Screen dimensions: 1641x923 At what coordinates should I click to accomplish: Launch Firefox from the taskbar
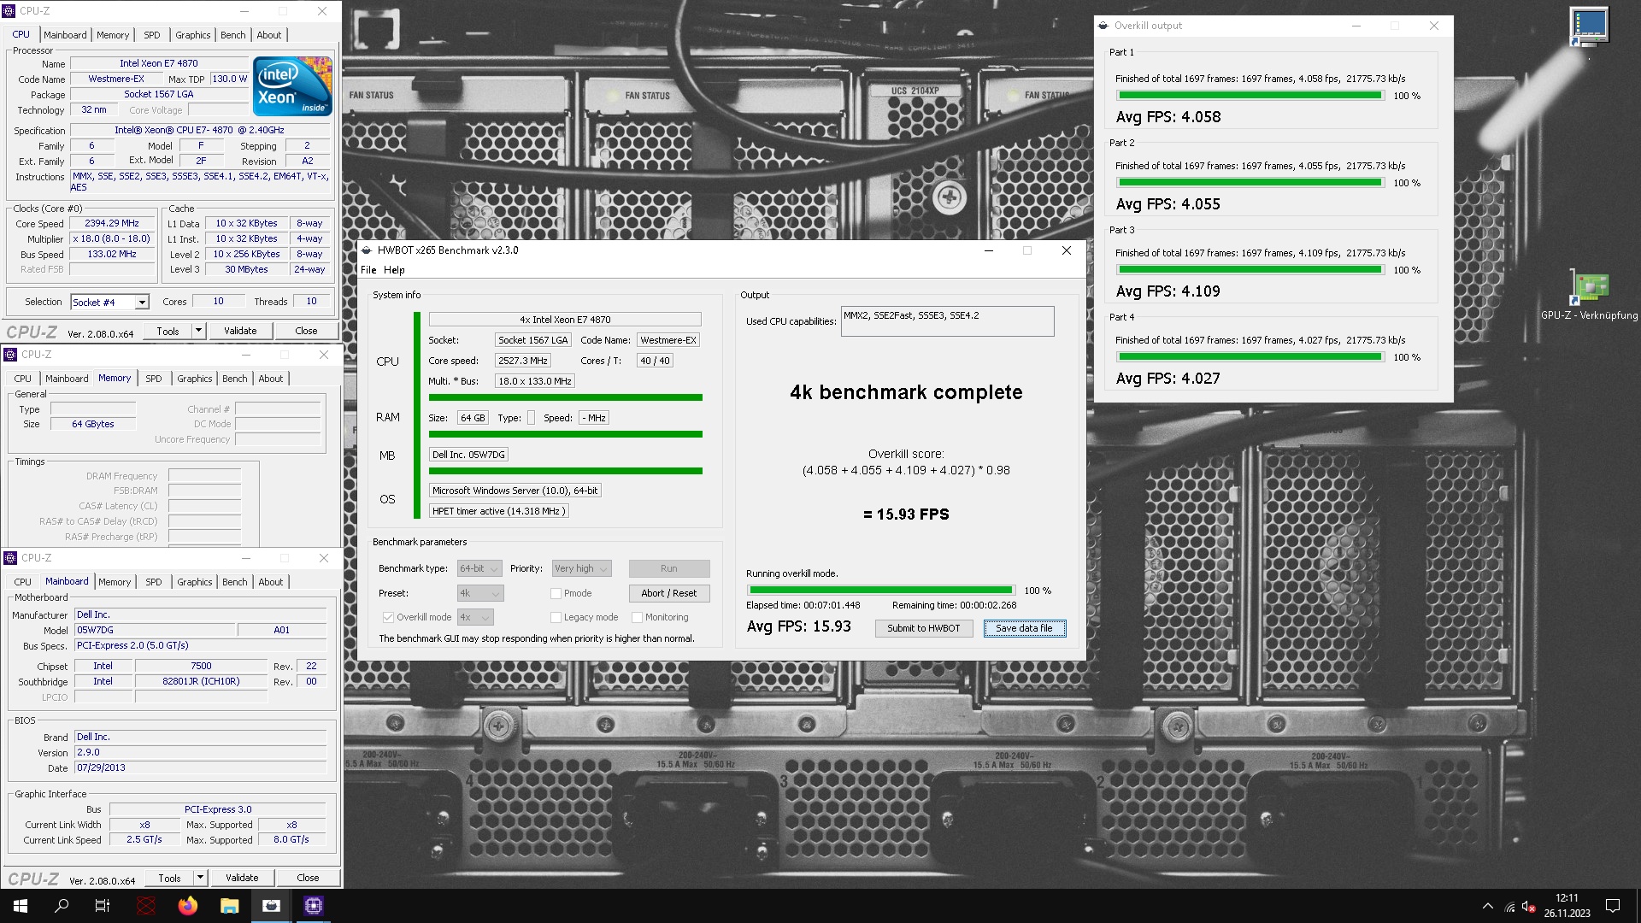(188, 906)
